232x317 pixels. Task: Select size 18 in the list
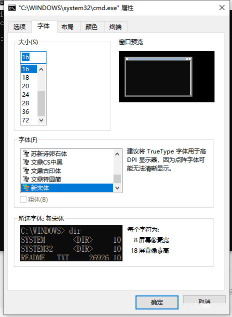(x=29, y=77)
